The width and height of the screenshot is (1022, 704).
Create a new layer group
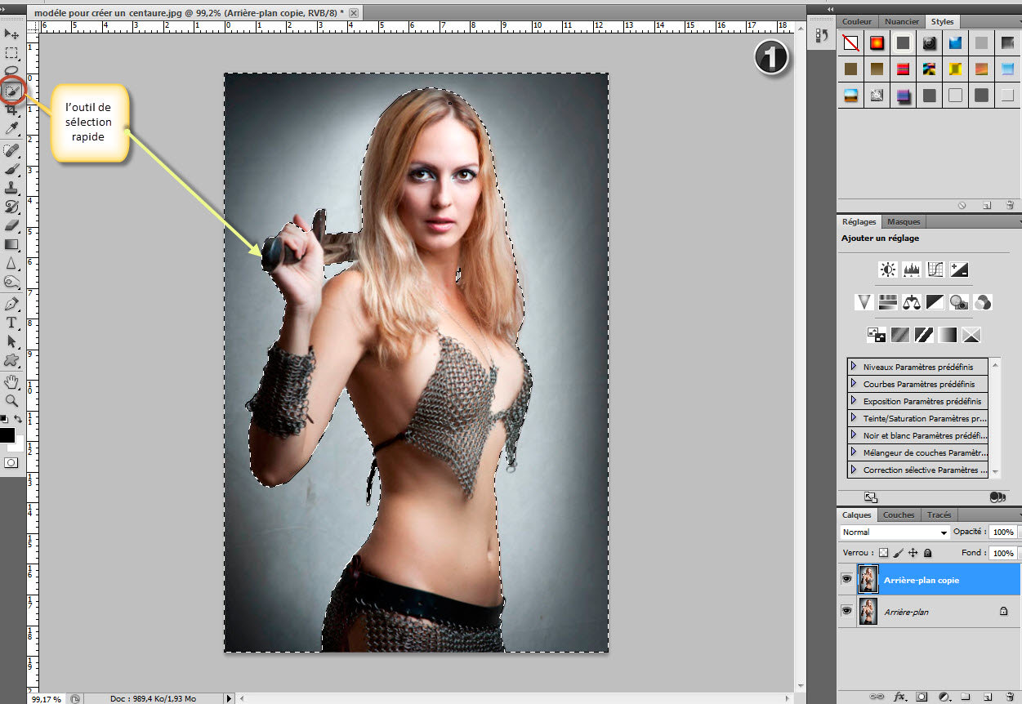pos(965,697)
